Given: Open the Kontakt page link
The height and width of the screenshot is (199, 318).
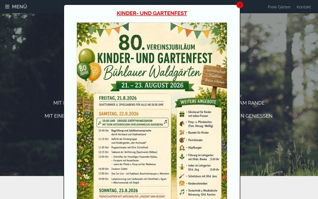Looking at the screenshot, I should point(303,7).
